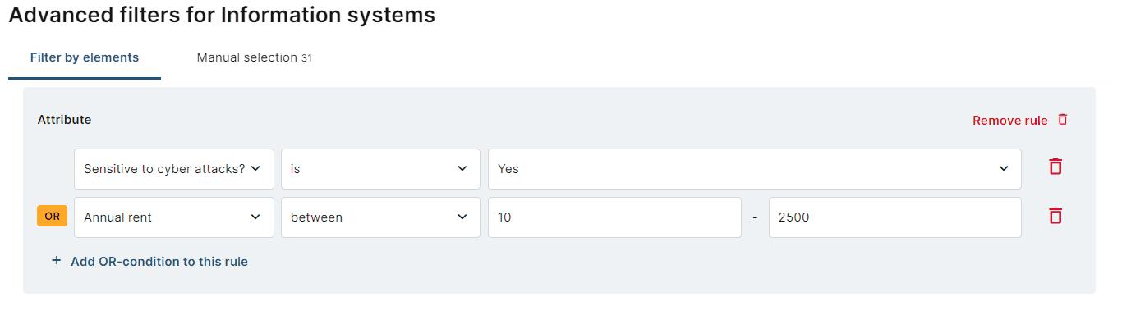Click 'Add OR-condition to this rule'

[159, 262]
